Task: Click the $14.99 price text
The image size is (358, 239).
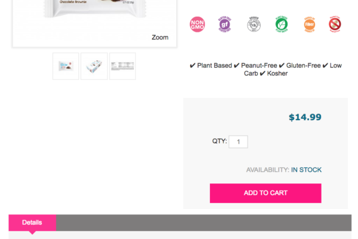Action: [x=305, y=117]
